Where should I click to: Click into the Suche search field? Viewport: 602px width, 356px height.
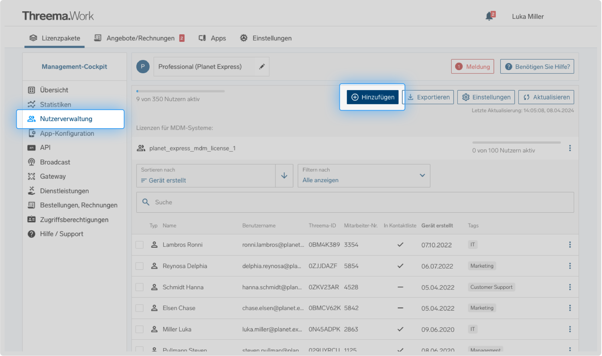pos(355,203)
